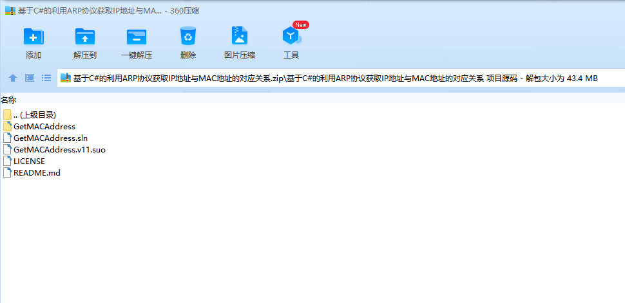Click the red New badge on 工具
This screenshot has height=303, width=625.
(301, 24)
